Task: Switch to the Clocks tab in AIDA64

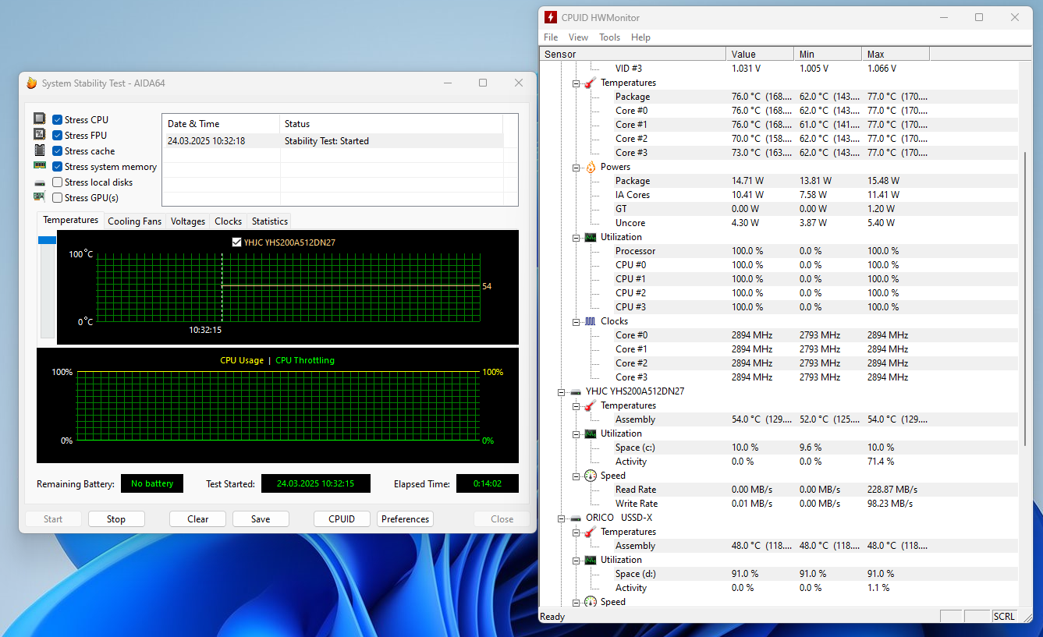Action: click(229, 221)
